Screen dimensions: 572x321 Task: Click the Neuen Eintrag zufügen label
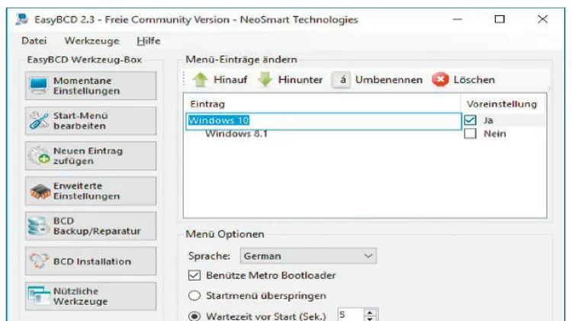tap(88, 156)
